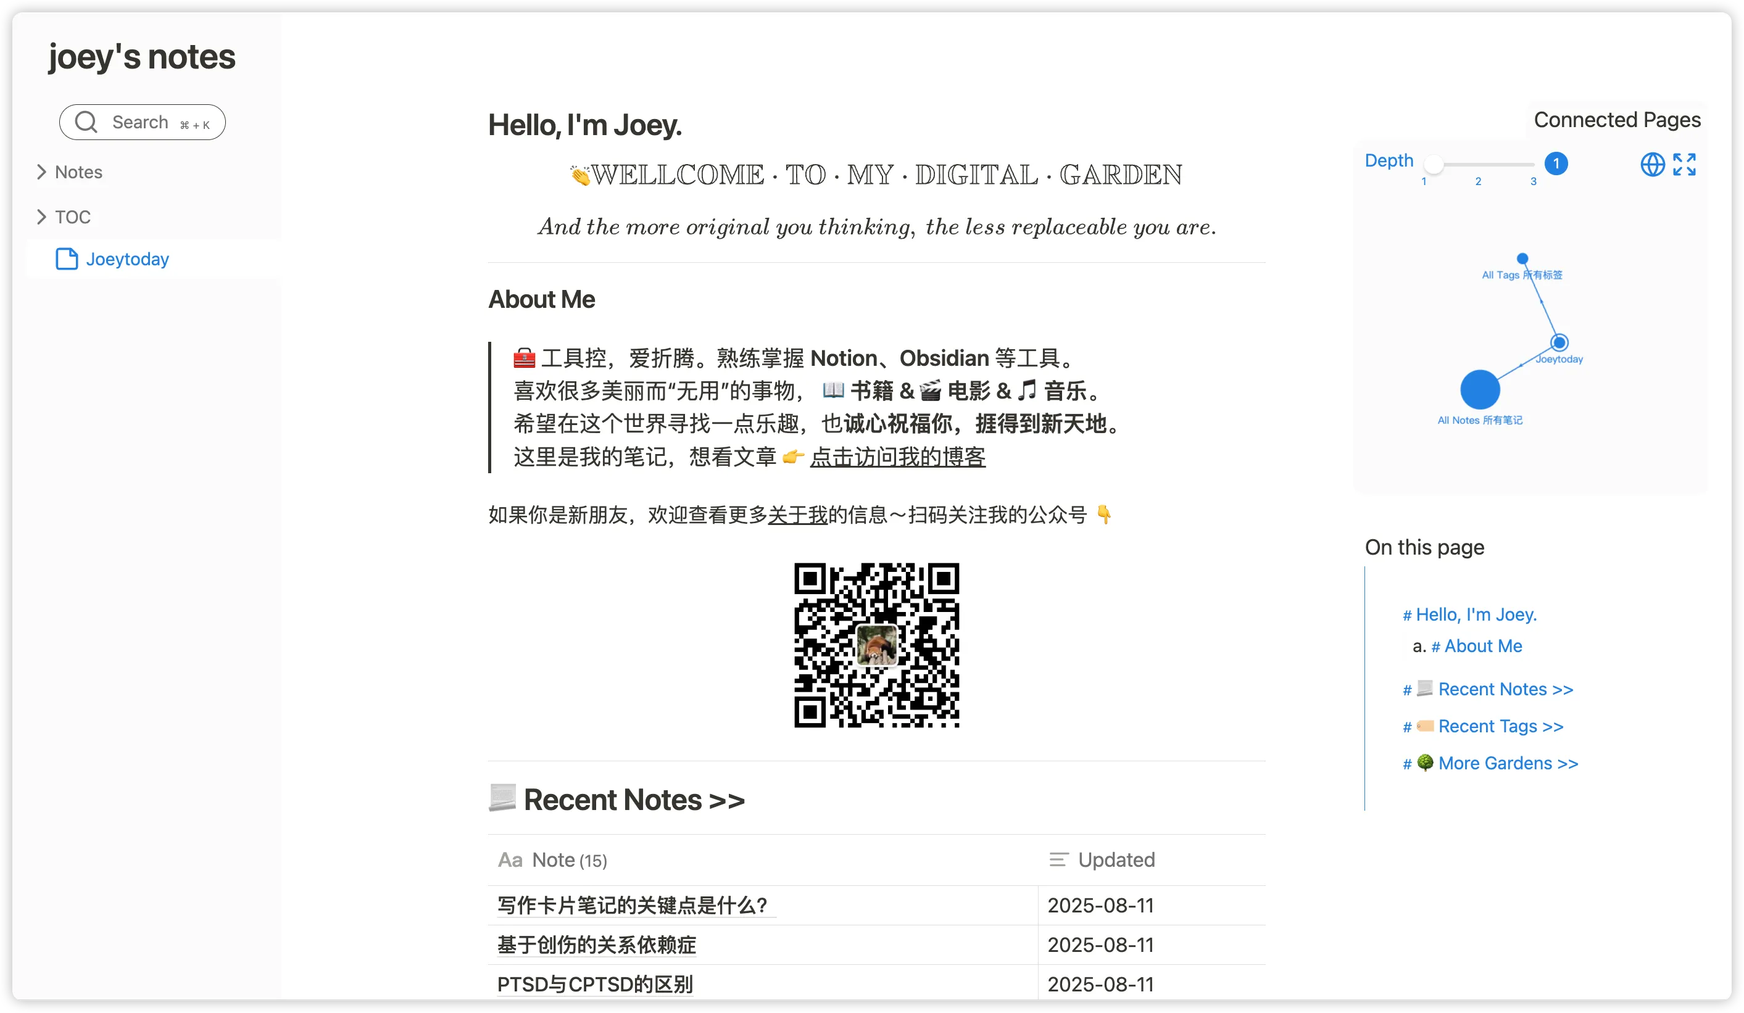Click the All Tags graph node

click(1522, 258)
